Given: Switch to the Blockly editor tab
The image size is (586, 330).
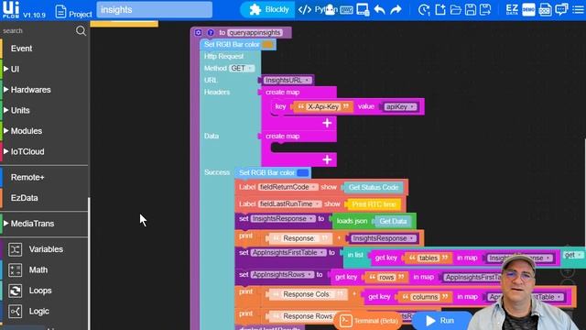Looking at the screenshot, I should pos(267,9).
